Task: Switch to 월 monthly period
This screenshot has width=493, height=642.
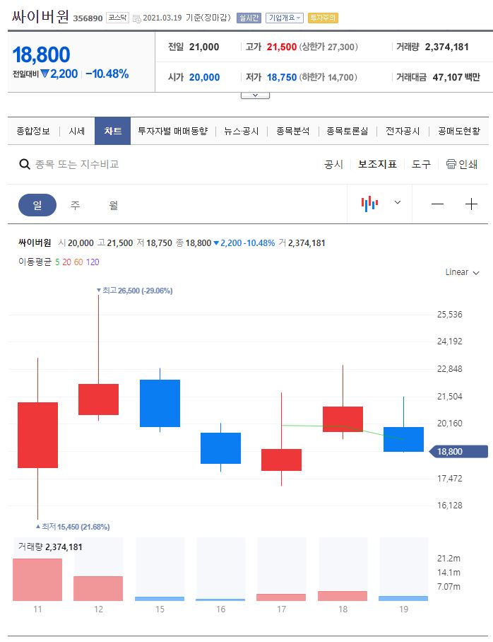Action: pyautogui.click(x=113, y=205)
